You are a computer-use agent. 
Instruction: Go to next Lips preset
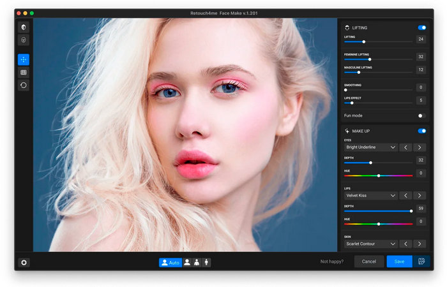[420, 196]
